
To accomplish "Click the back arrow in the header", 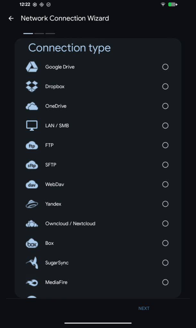I will [11, 18].
